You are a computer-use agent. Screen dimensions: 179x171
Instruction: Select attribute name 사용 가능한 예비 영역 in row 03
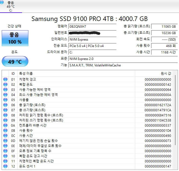click(35, 90)
